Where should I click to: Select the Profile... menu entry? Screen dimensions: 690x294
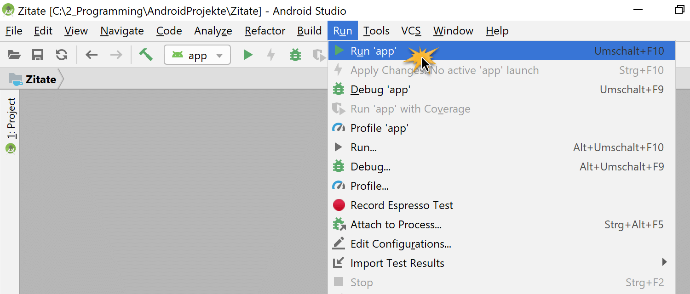click(501, 186)
